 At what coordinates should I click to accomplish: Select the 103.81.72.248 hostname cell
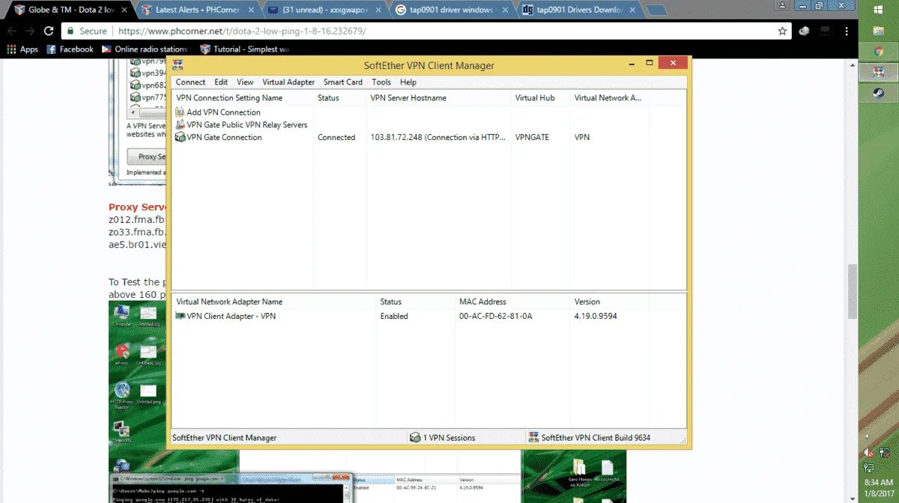tap(438, 138)
